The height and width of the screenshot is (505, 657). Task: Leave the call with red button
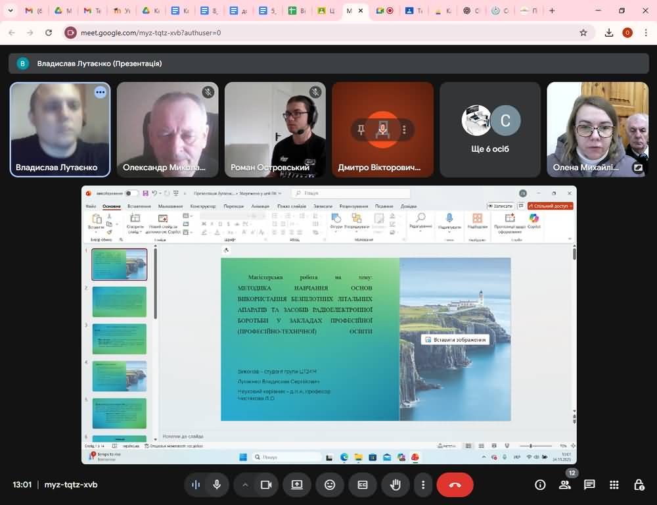coord(455,485)
